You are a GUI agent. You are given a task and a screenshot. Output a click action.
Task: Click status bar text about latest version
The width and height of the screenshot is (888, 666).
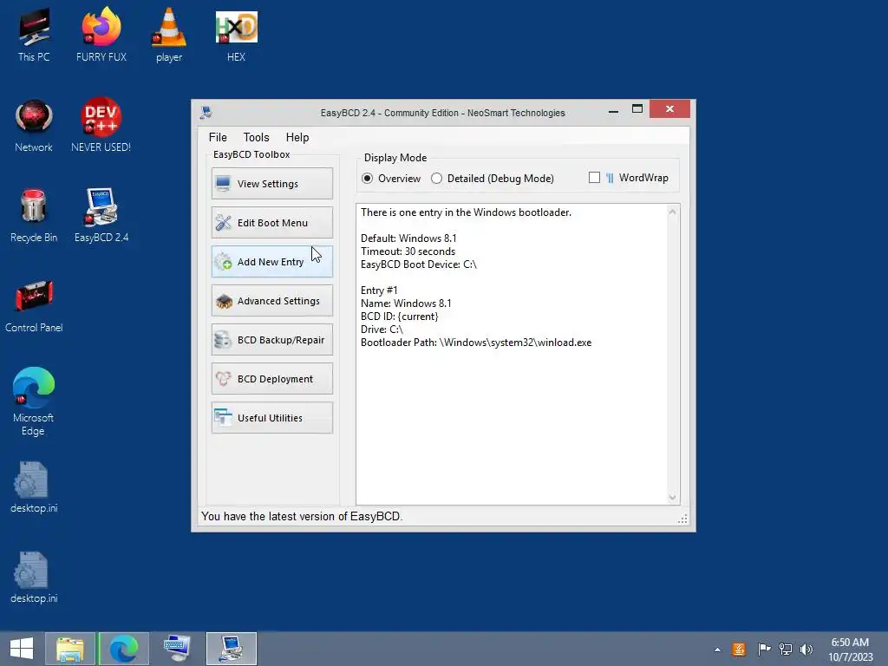coord(302,517)
